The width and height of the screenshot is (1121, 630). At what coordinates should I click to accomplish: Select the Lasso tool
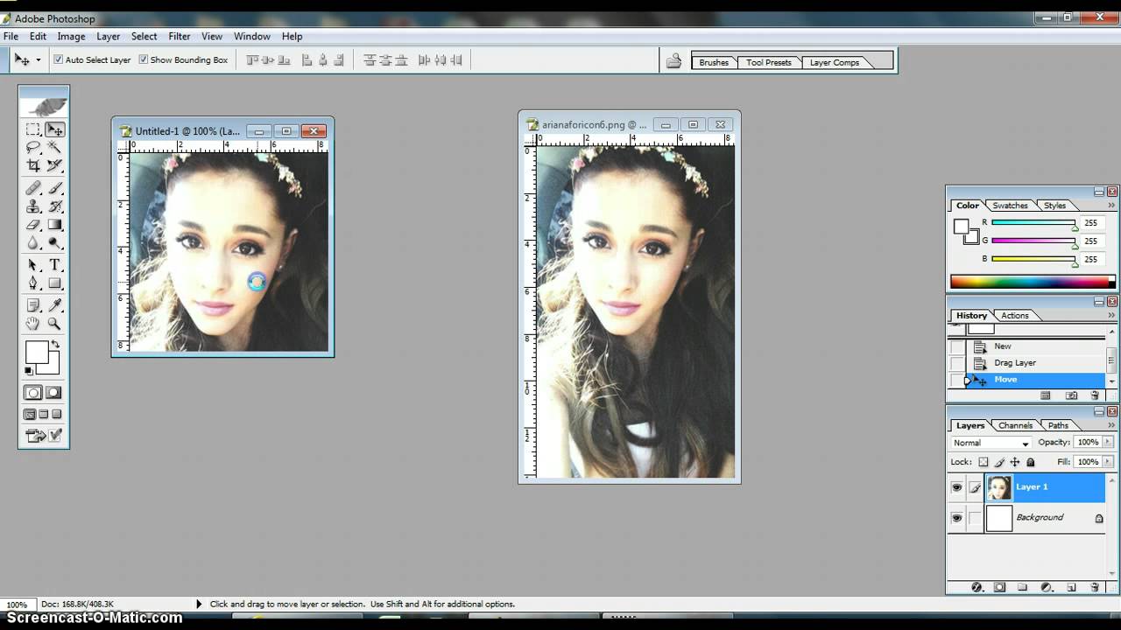click(x=32, y=147)
